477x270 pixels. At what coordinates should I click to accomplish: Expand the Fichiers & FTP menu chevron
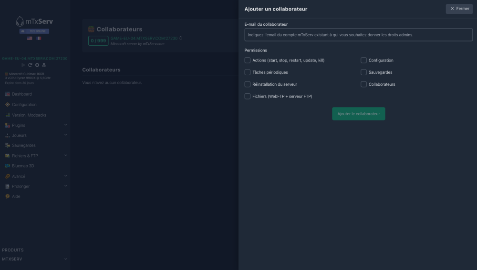click(x=65, y=156)
